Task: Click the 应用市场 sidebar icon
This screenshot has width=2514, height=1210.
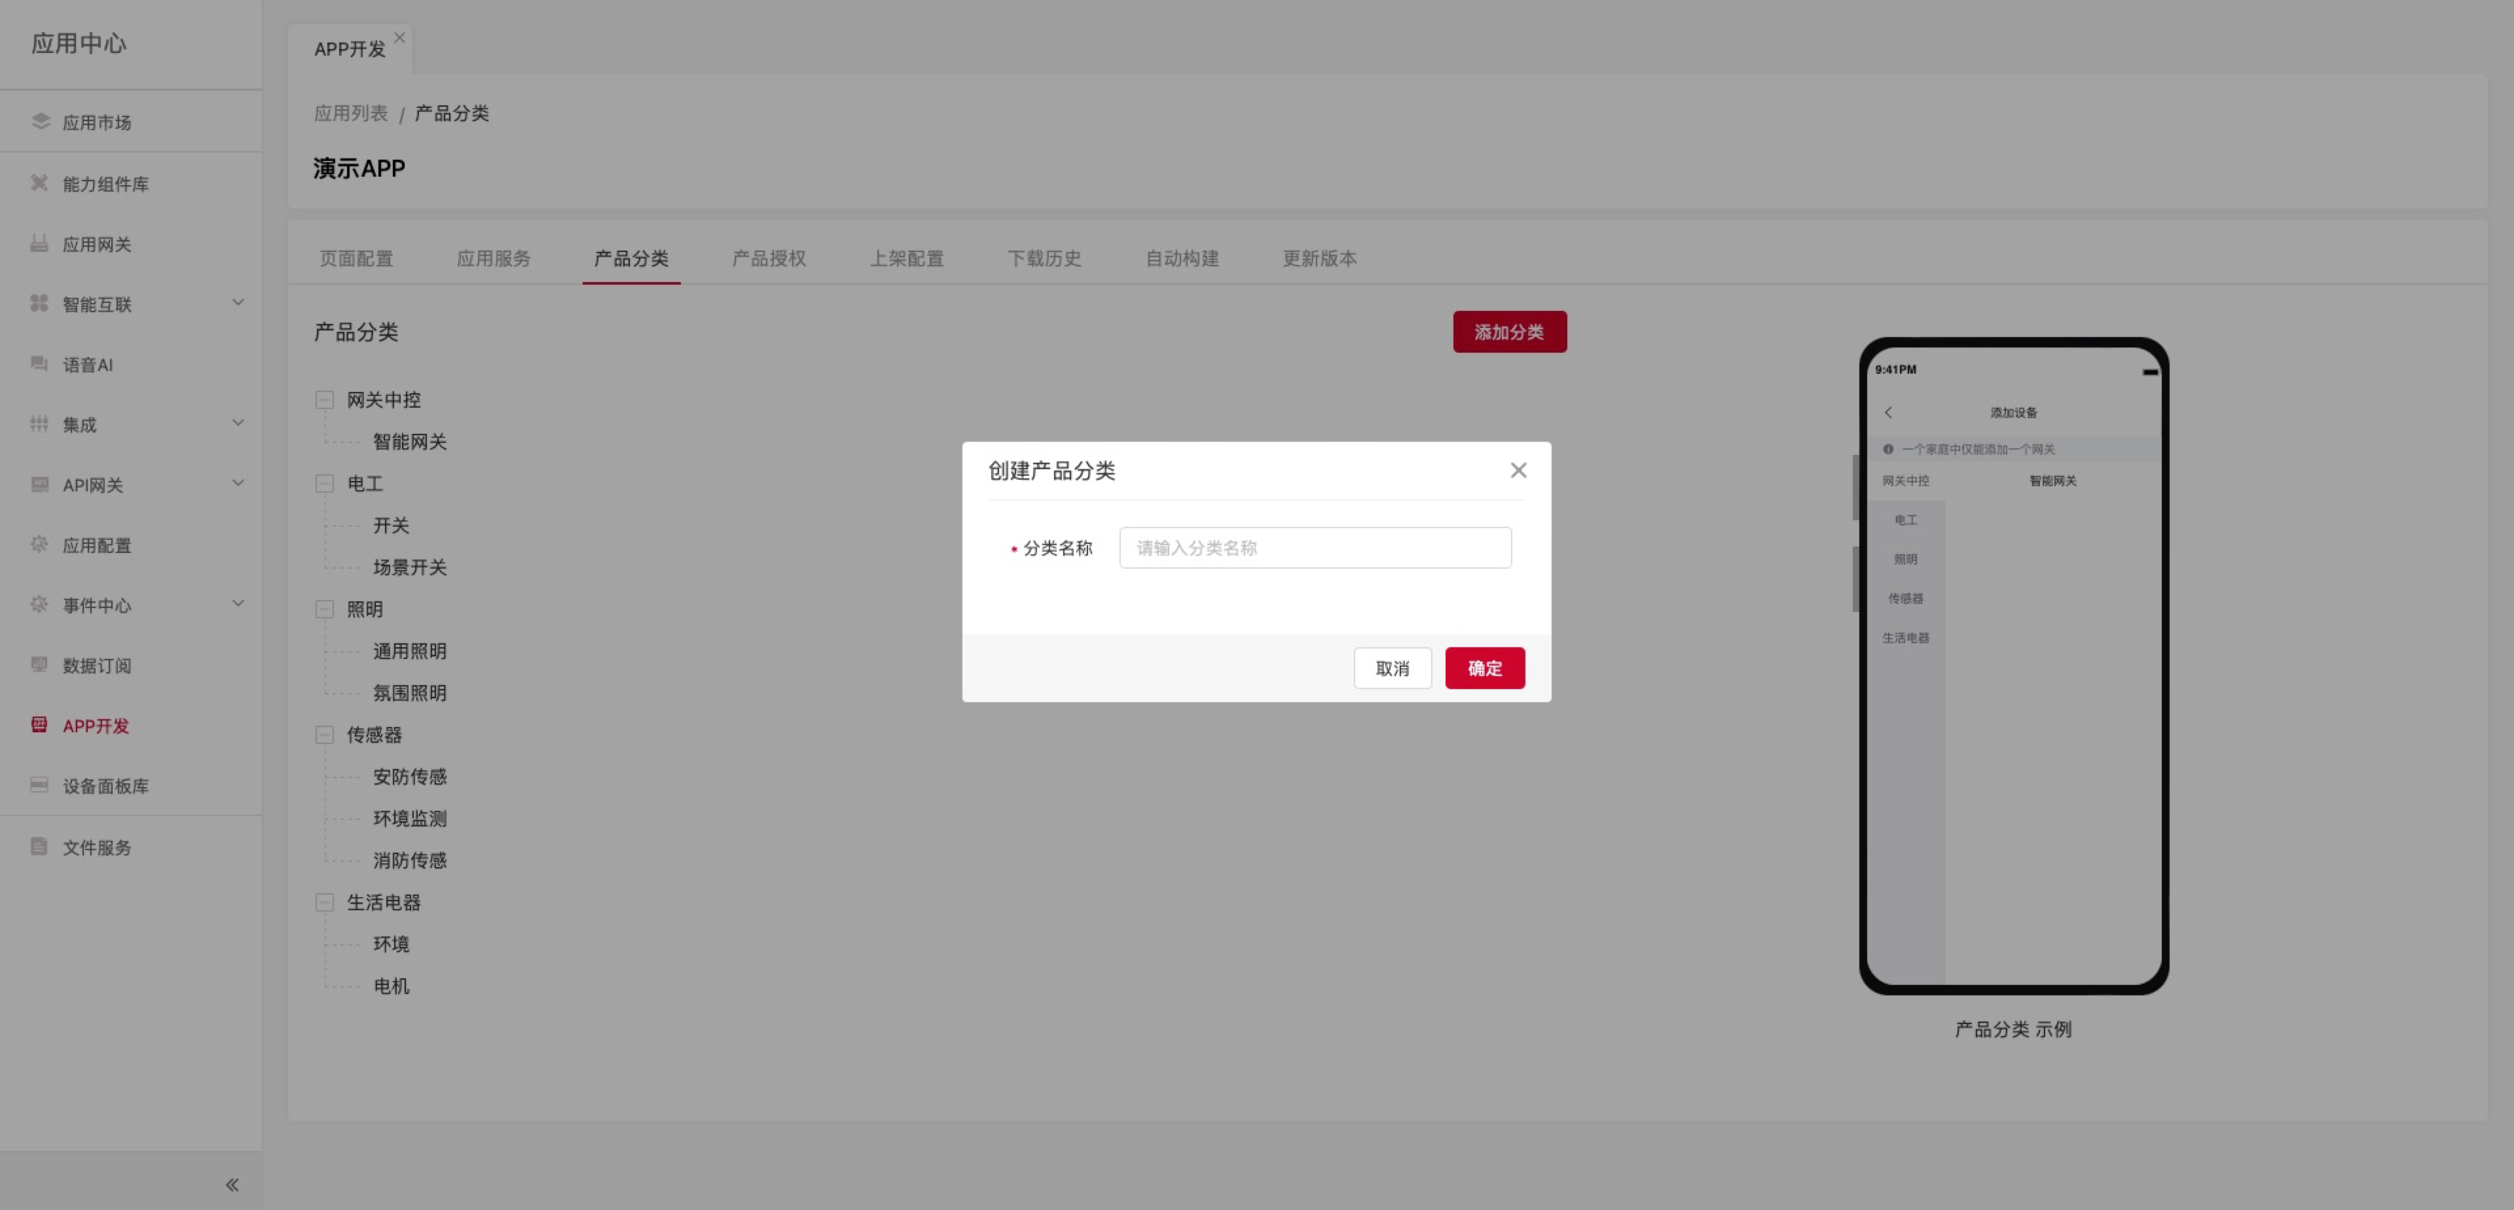Action: tap(40, 121)
